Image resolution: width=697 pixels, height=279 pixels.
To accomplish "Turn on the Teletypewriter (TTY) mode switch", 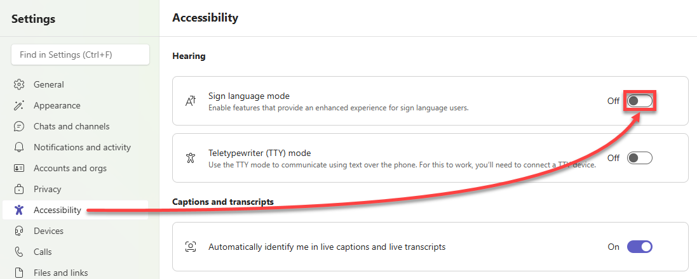I will click(x=639, y=158).
